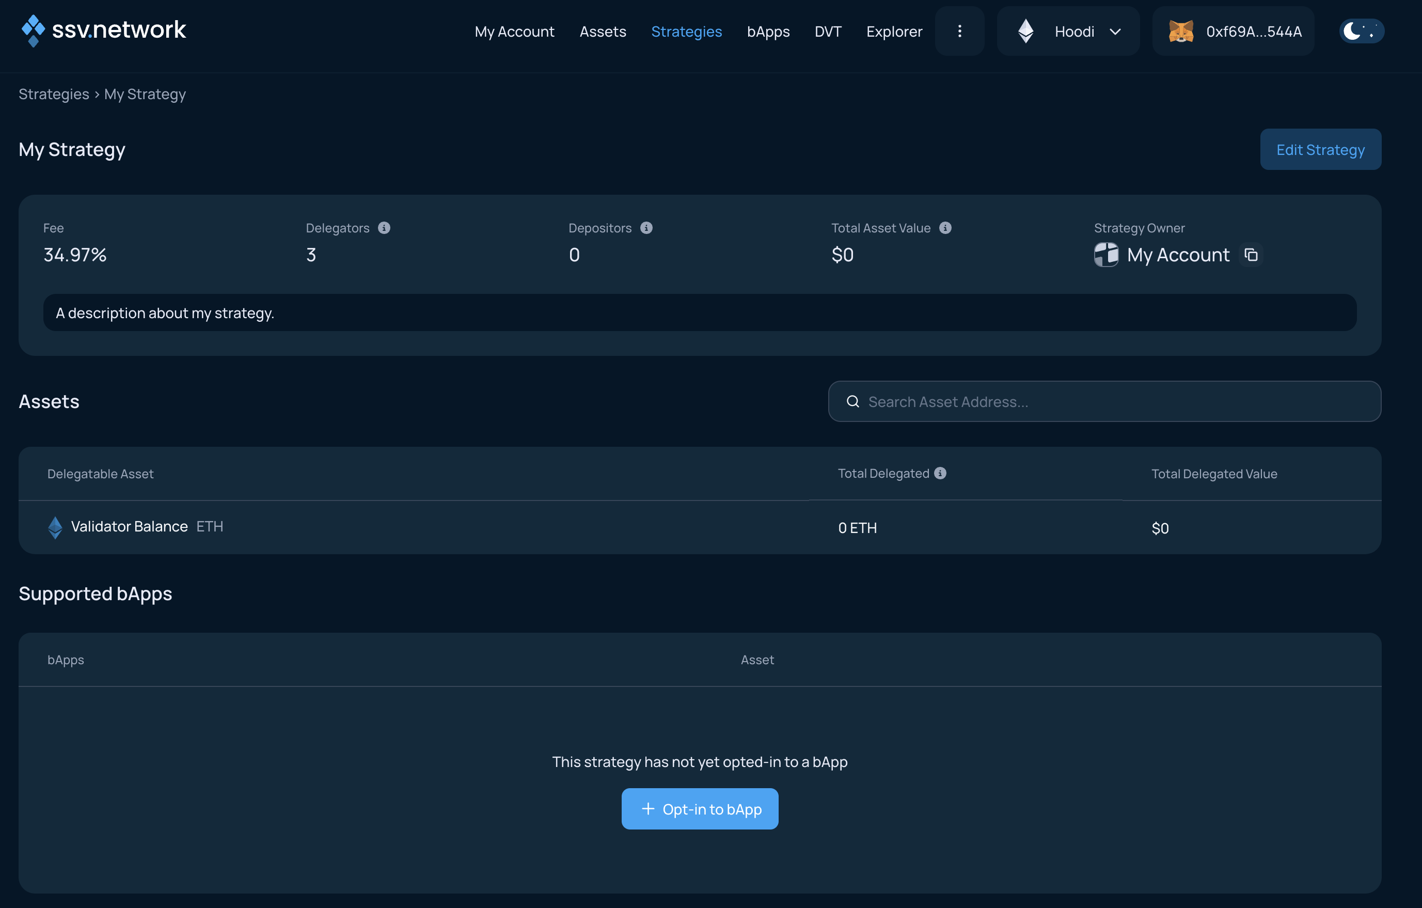Click bApps column header

[66, 660]
